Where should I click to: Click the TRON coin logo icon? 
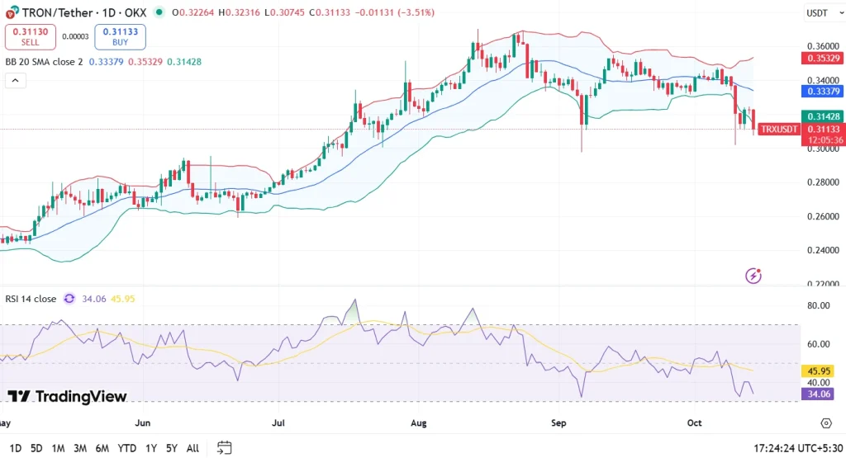[11, 12]
